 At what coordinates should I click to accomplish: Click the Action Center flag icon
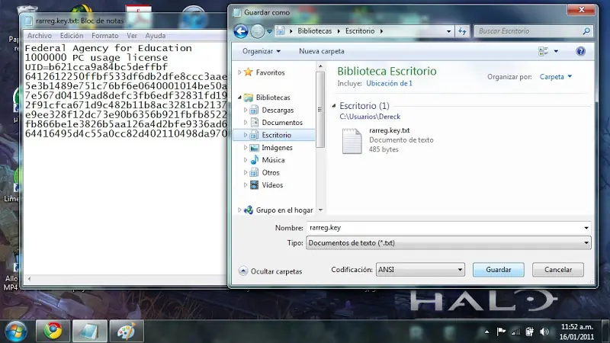tap(501, 332)
